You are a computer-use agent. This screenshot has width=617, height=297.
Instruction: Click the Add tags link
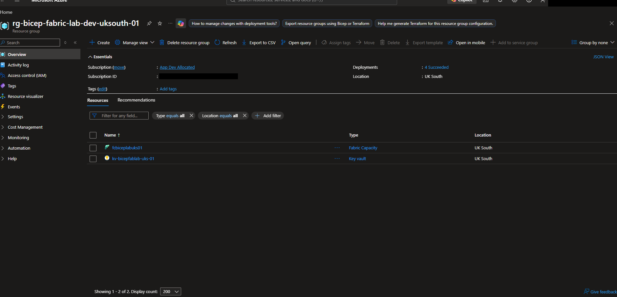pyautogui.click(x=168, y=89)
